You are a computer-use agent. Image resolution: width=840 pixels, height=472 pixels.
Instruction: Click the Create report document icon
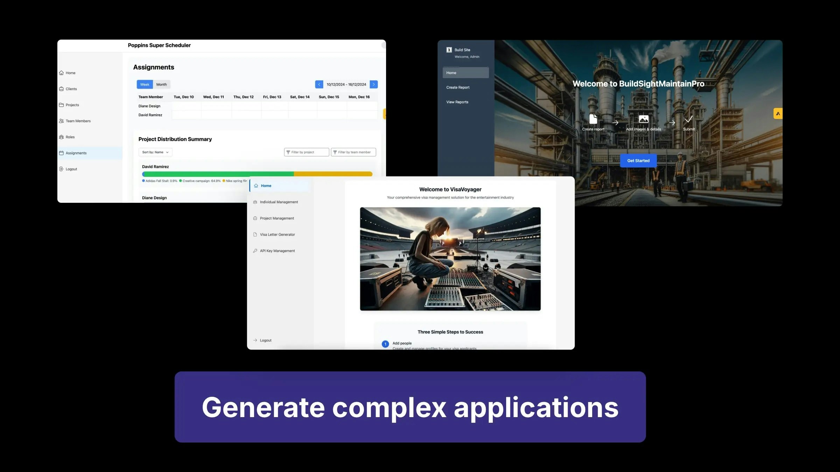[x=593, y=119]
